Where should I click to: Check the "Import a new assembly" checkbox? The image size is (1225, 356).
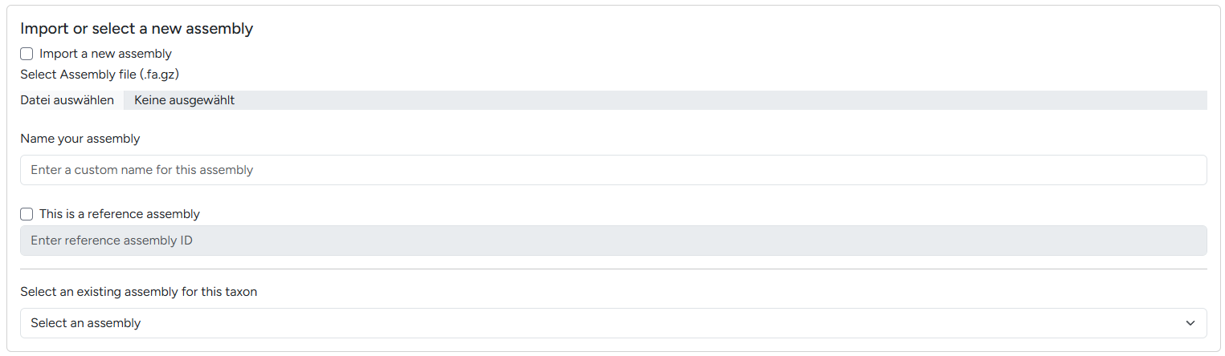click(x=27, y=54)
